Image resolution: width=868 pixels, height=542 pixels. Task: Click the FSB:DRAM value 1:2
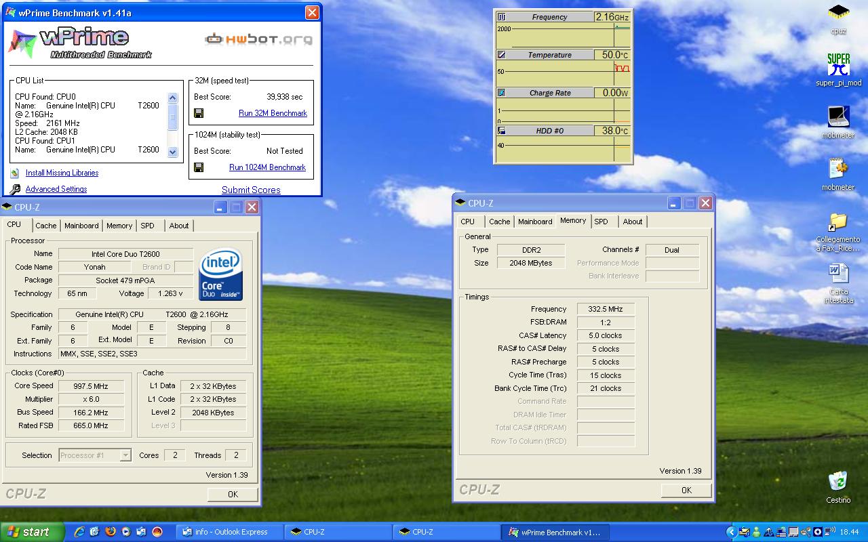(x=606, y=322)
